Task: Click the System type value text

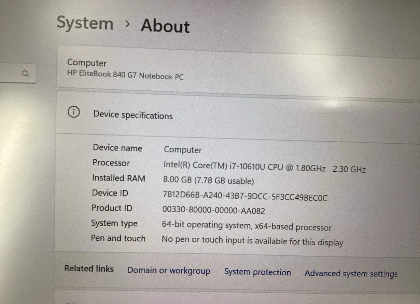Action: coord(246,226)
